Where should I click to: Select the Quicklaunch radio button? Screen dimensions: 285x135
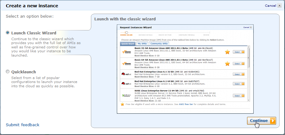[8, 71]
